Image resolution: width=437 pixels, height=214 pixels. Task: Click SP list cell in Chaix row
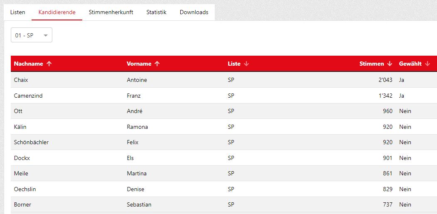pos(231,80)
